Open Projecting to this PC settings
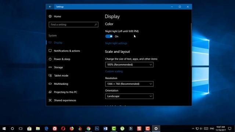The width and height of the screenshot is (235, 132). tap(63, 92)
